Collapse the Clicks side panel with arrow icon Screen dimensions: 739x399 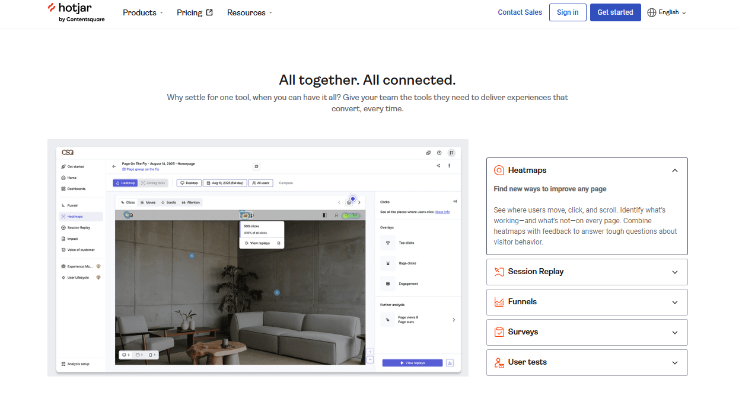[454, 202]
